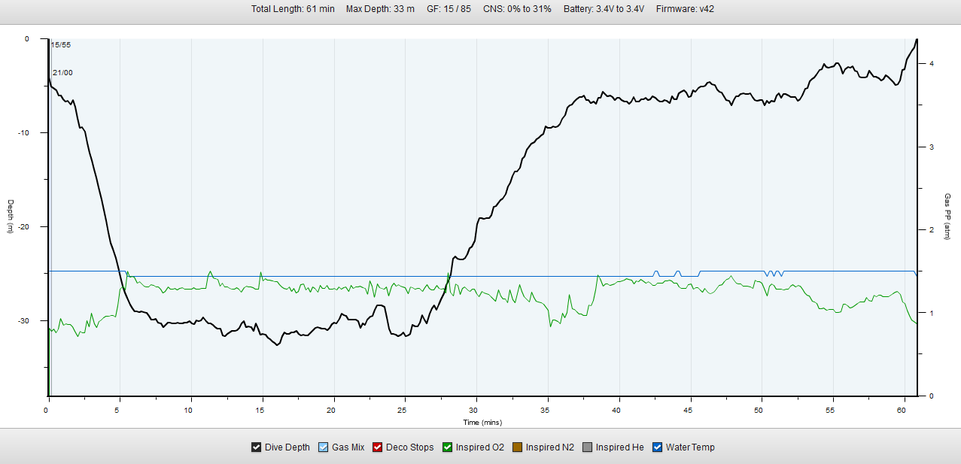This screenshot has width=961, height=464.
Task: Click the 21/00 gas switch label
Action: click(x=62, y=73)
